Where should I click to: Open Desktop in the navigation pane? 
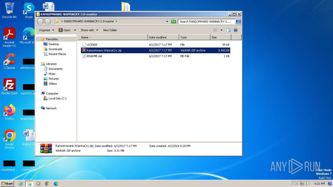[x=54, y=44]
